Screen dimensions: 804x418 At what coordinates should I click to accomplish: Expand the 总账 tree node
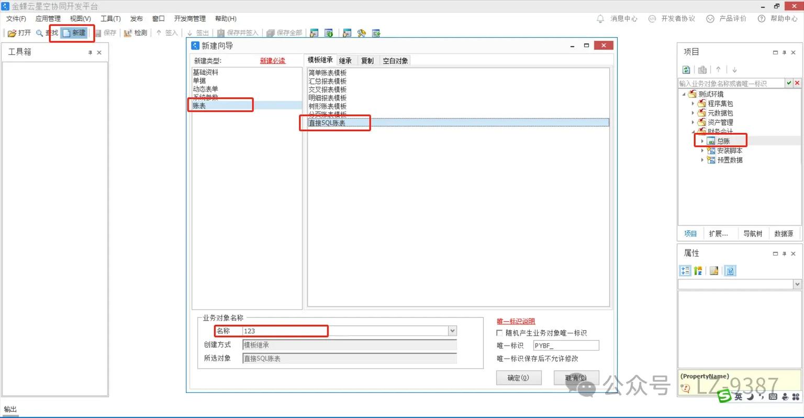[702, 141]
